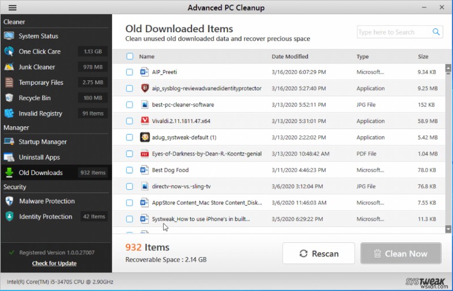Select checkbox for Best Dog Food
The image size is (453, 291).
point(130,170)
